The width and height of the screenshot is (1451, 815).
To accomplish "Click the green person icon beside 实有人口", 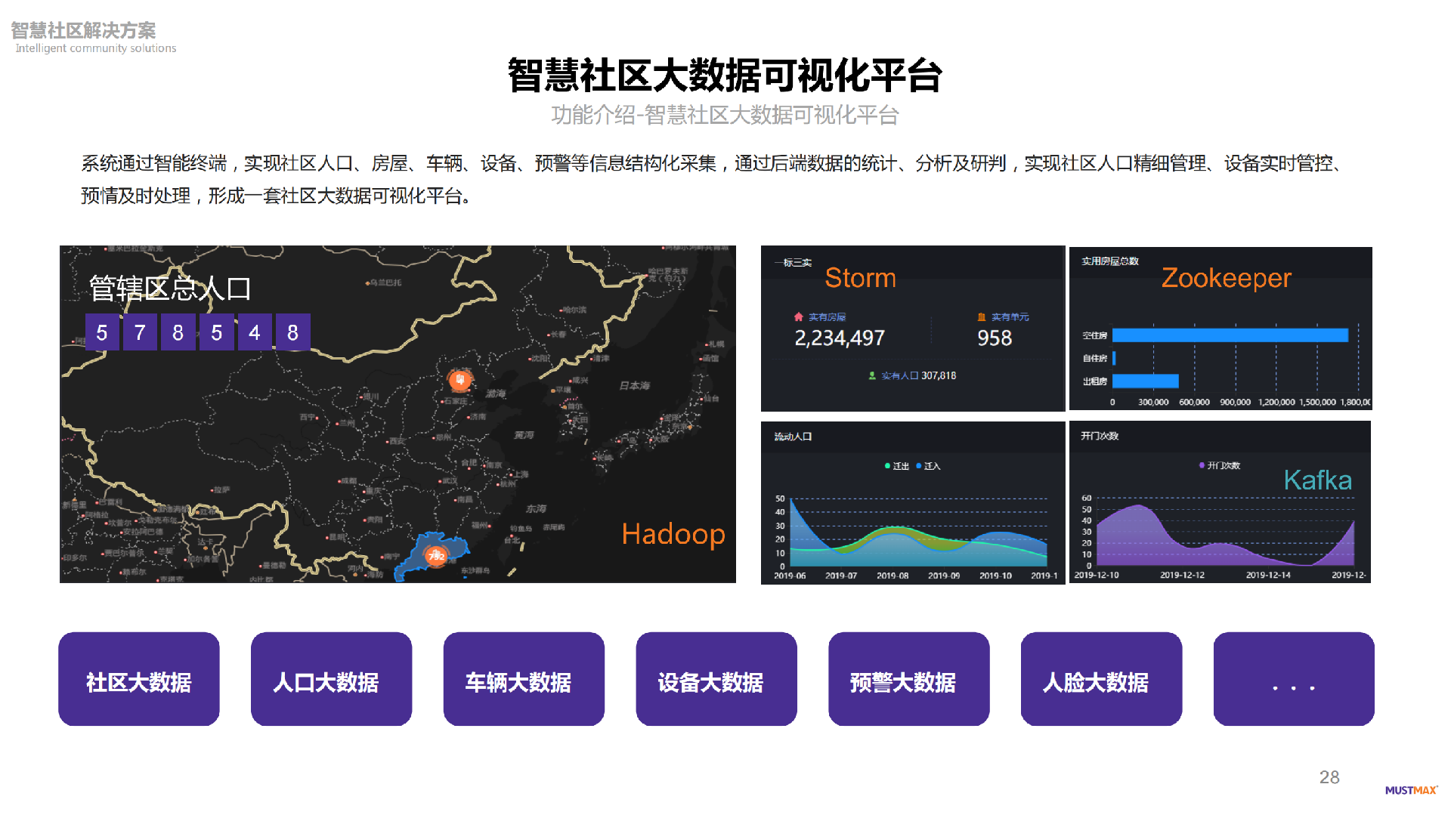I will pos(872,375).
